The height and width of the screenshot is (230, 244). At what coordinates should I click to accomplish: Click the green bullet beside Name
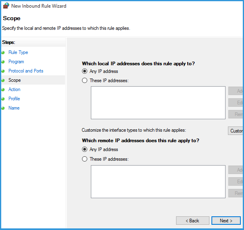[4, 108]
